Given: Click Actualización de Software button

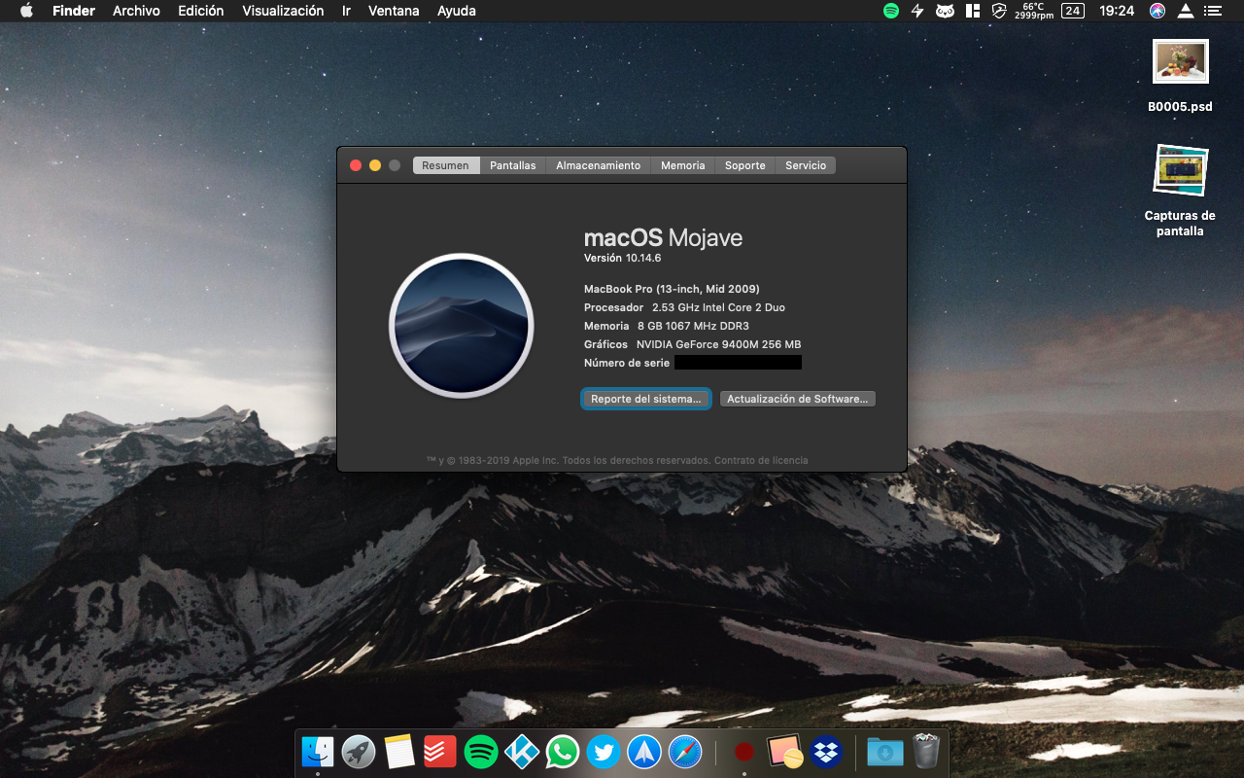Looking at the screenshot, I should pos(798,399).
